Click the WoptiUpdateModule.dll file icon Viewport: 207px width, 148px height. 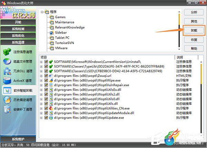point(51,113)
